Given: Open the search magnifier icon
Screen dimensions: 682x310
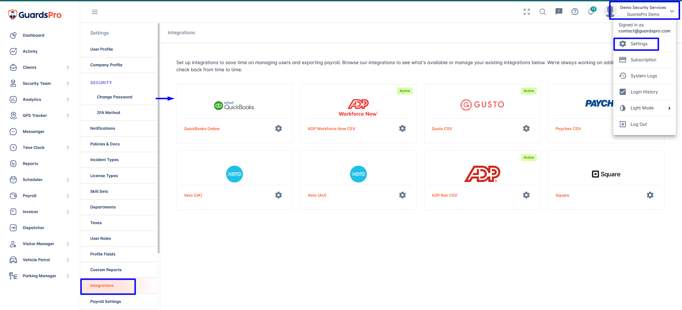Looking at the screenshot, I should pyautogui.click(x=543, y=12).
